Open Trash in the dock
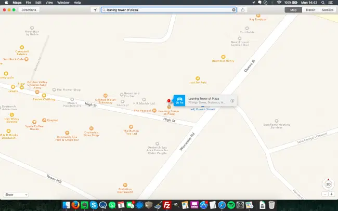Screen dimensions: 338x211 tap(271, 205)
